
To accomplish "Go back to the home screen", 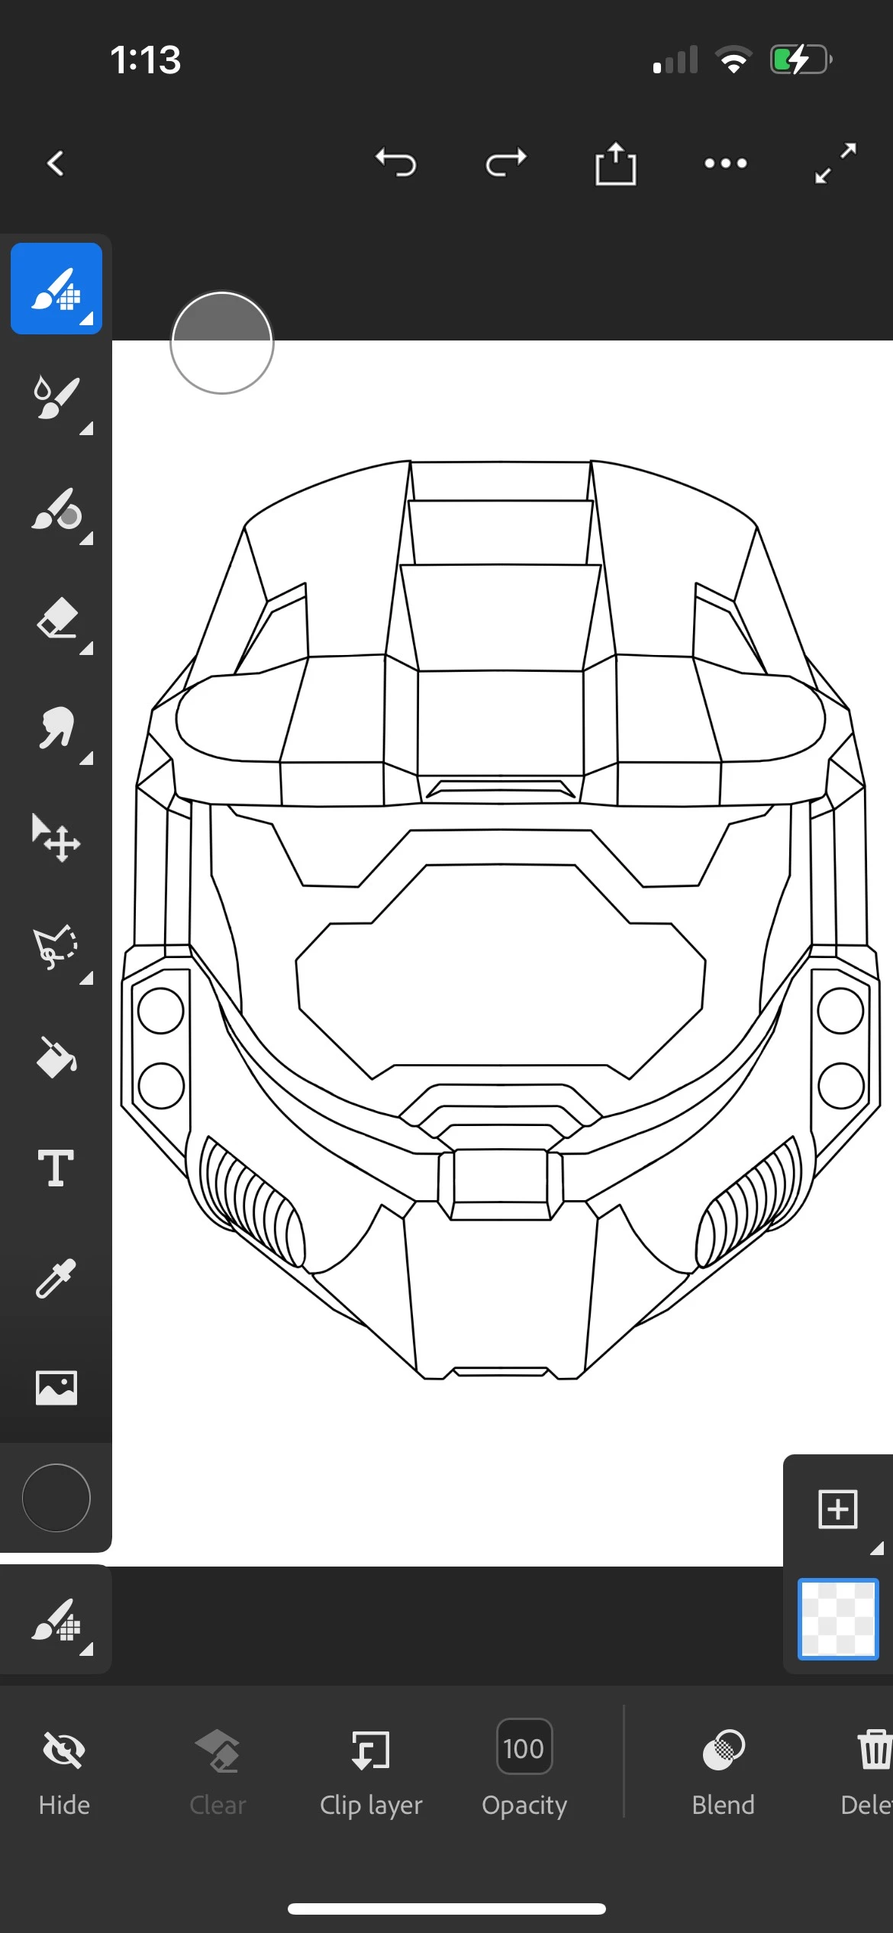I will pos(56,163).
